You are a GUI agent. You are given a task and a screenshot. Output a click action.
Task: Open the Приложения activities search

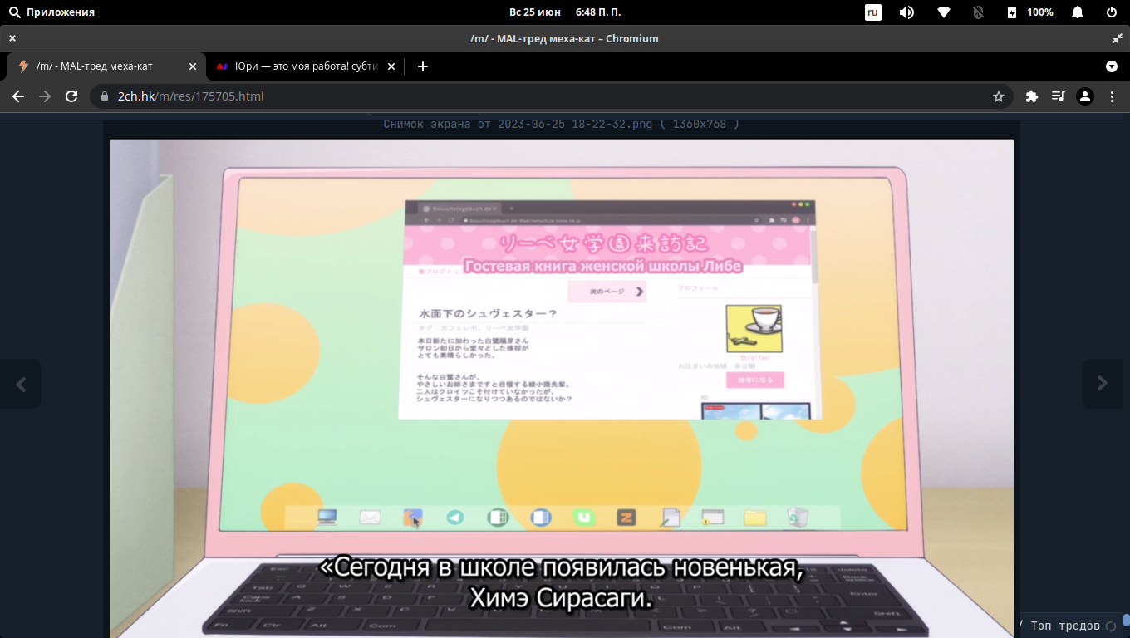tap(52, 12)
